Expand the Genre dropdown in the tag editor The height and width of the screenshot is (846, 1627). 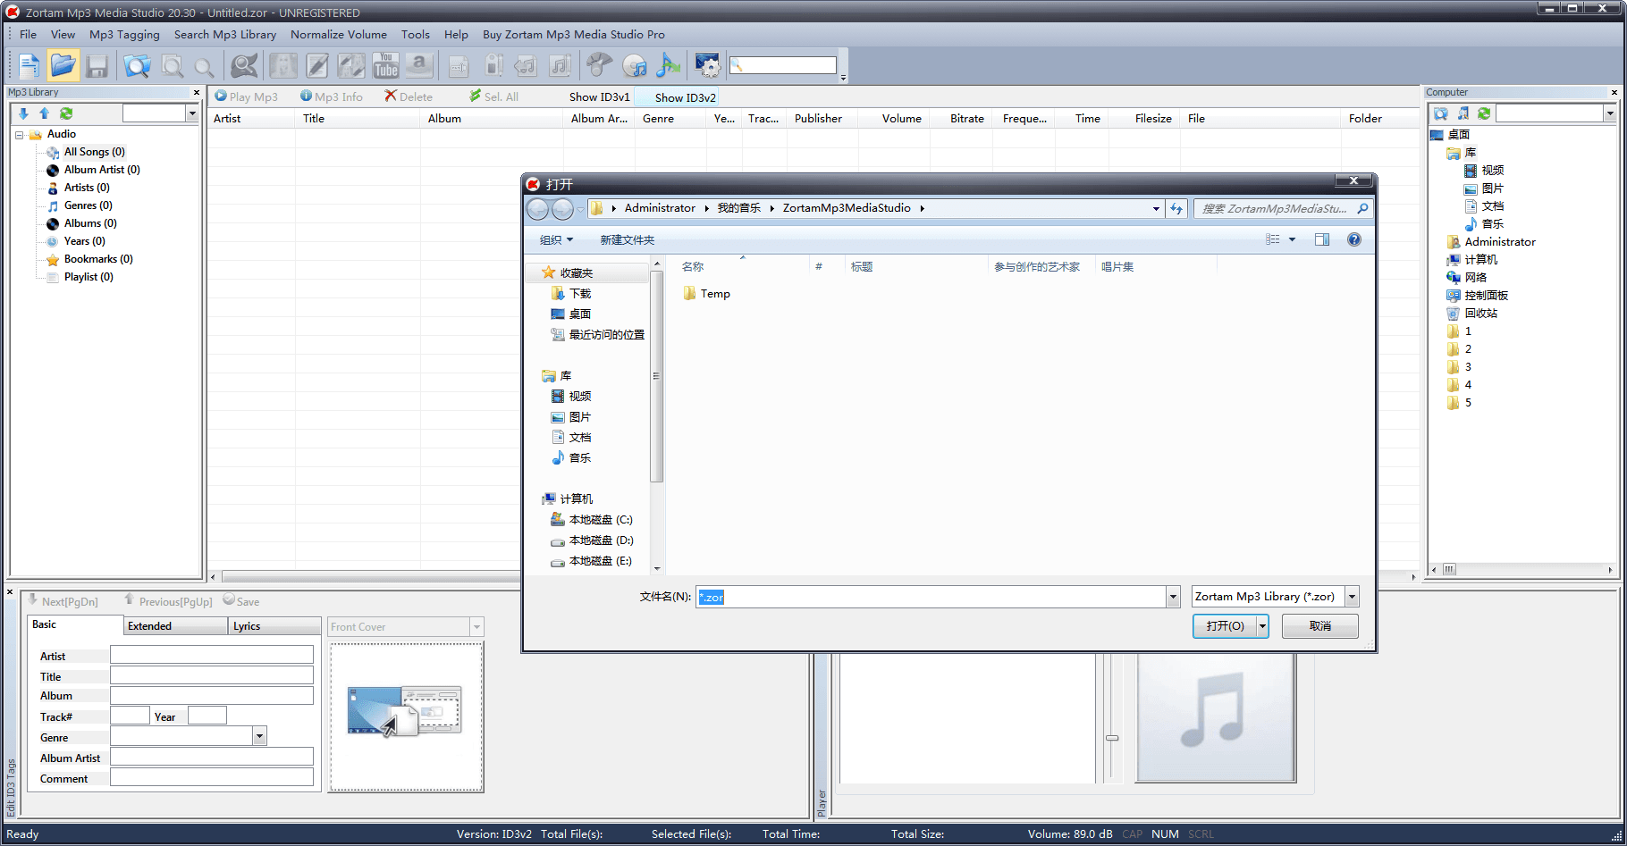coord(259,737)
